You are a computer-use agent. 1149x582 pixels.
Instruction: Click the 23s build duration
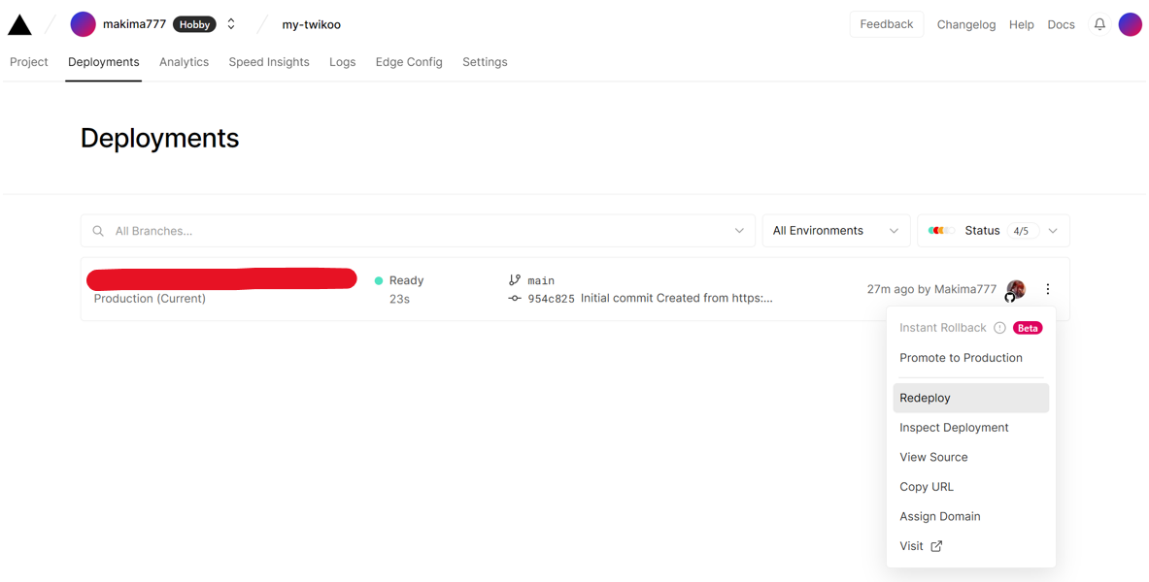click(399, 300)
